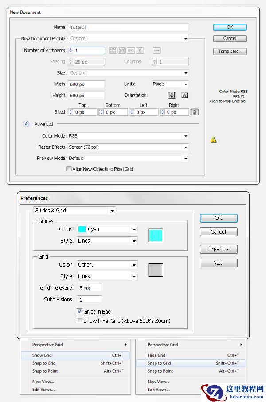The image size is (266, 402).
Task: Click the Grid by Row artboard icon
Action: point(113,51)
